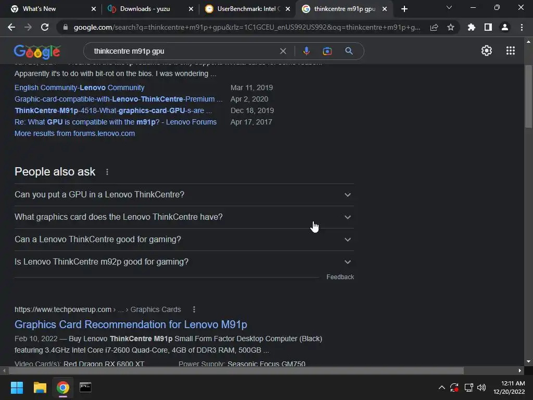Open the tab search dropdown
This screenshot has width=533, height=400.
point(449,7)
